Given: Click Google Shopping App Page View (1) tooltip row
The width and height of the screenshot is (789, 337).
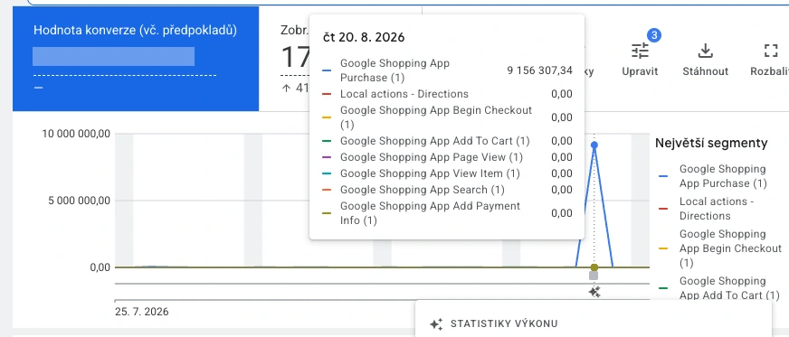Looking at the screenshot, I should (447, 157).
